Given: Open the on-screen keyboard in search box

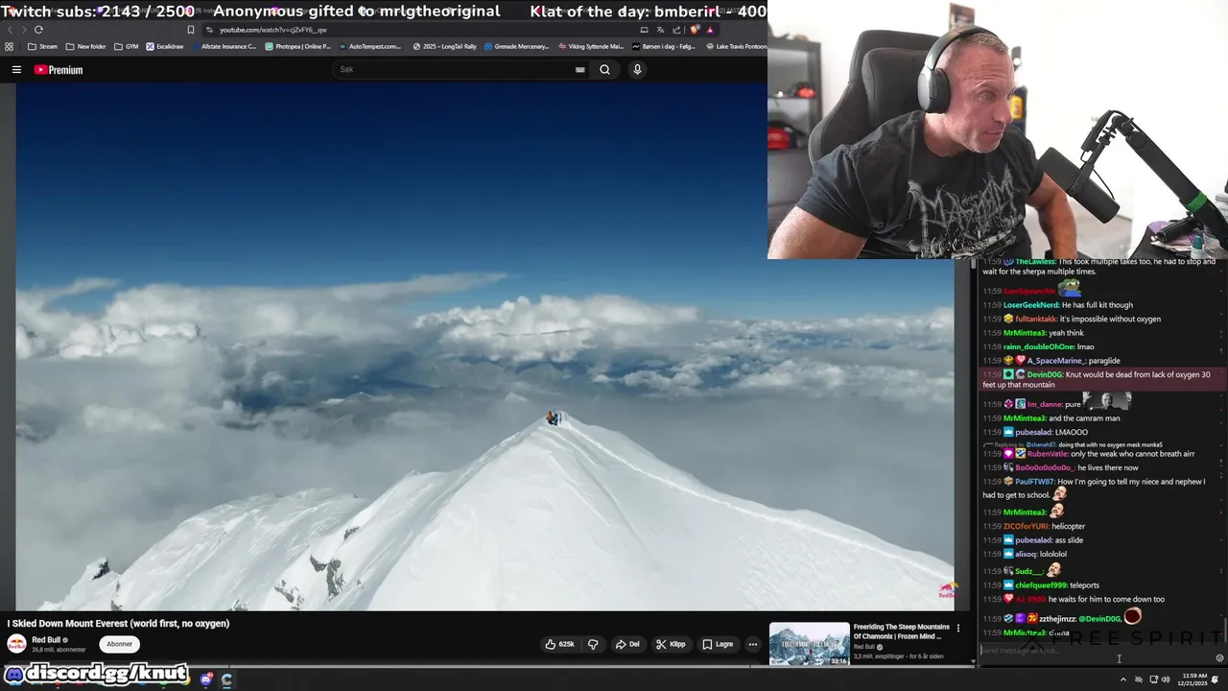Looking at the screenshot, I should (x=580, y=69).
